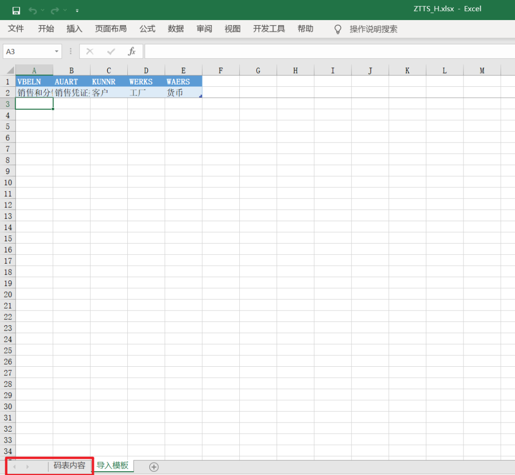
Task: Click the cell containing 客户
Action: [109, 93]
